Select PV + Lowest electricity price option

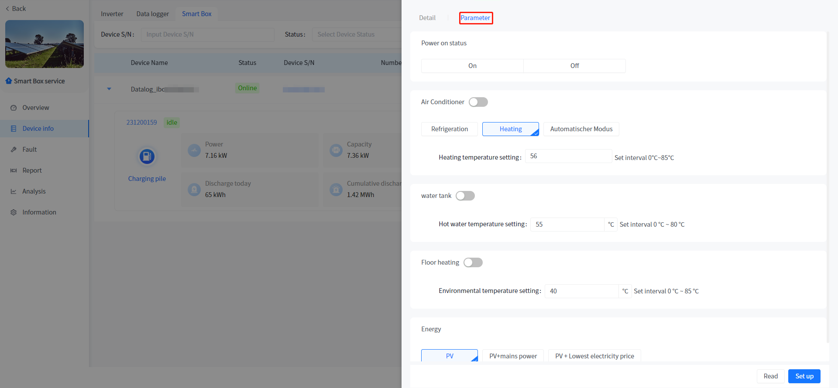tap(594, 356)
